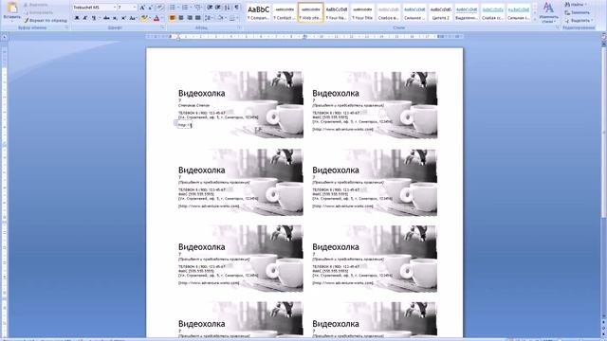Activate Формат по образцу format painter
607x341 pixels.
pos(45,20)
